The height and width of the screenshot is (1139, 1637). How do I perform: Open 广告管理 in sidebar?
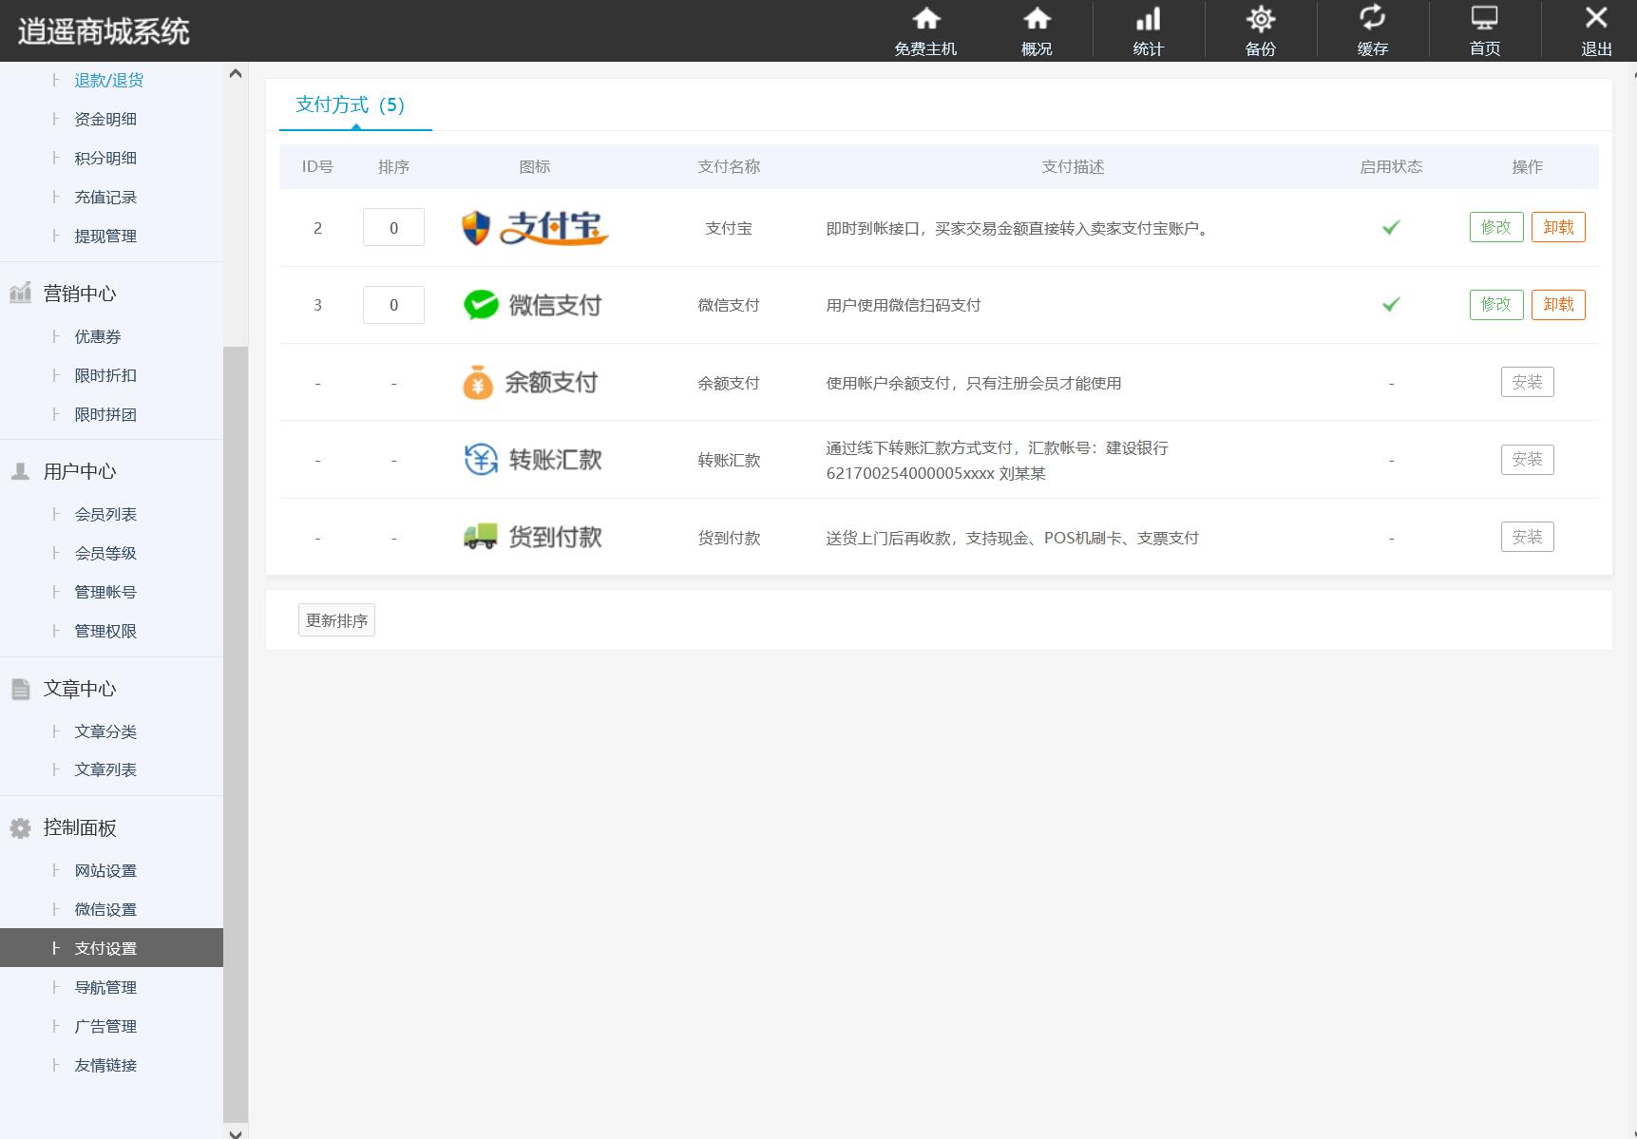click(105, 1027)
